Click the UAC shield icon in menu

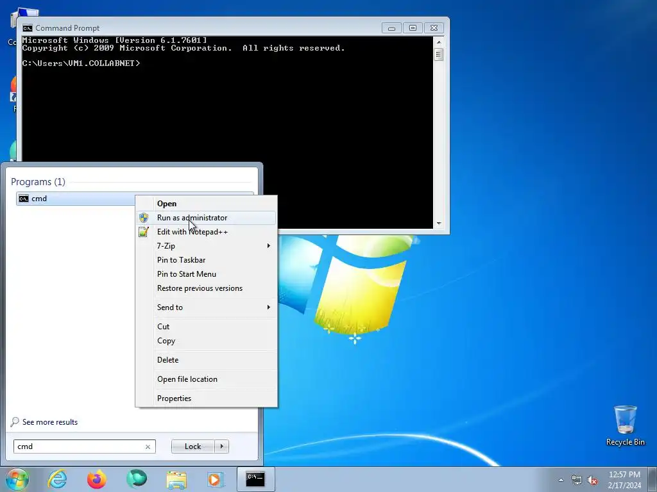[144, 218]
